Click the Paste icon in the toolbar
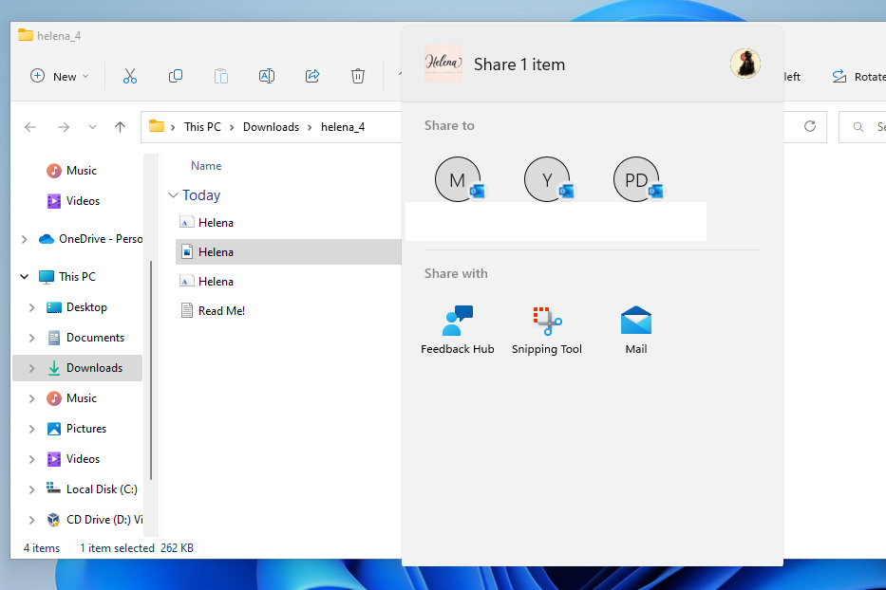This screenshot has height=590, width=886. [221, 76]
